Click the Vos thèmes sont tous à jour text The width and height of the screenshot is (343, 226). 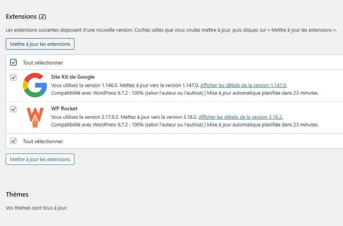(37, 208)
